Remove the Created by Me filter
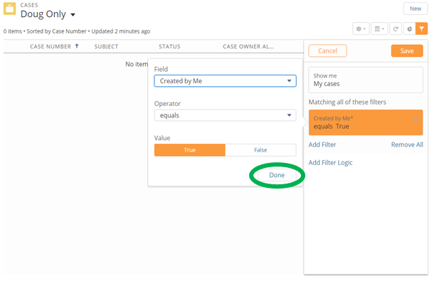 click(x=415, y=120)
